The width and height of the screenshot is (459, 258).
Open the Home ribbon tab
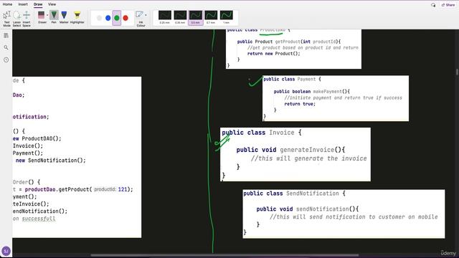pyautogui.click(x=7, y=4)
